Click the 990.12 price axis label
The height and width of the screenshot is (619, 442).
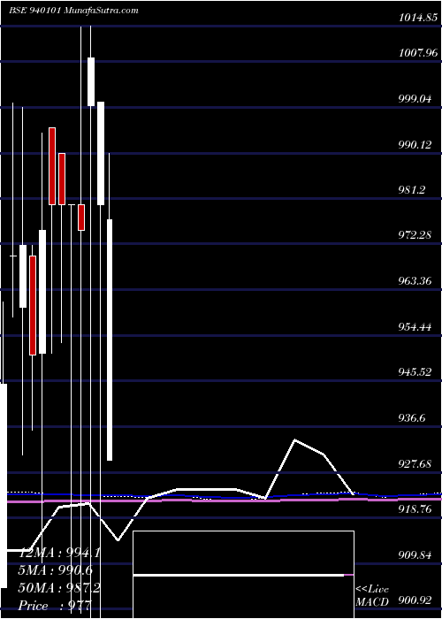[x=415, y=145]
